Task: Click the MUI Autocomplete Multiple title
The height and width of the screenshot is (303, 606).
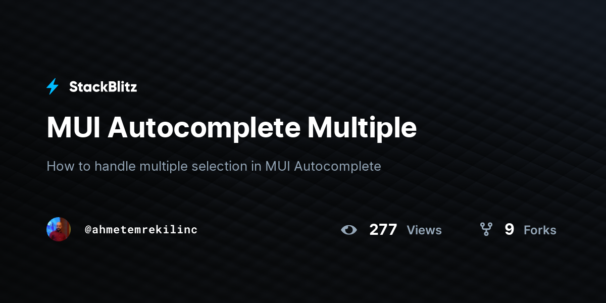Action: tap(232, 128)
